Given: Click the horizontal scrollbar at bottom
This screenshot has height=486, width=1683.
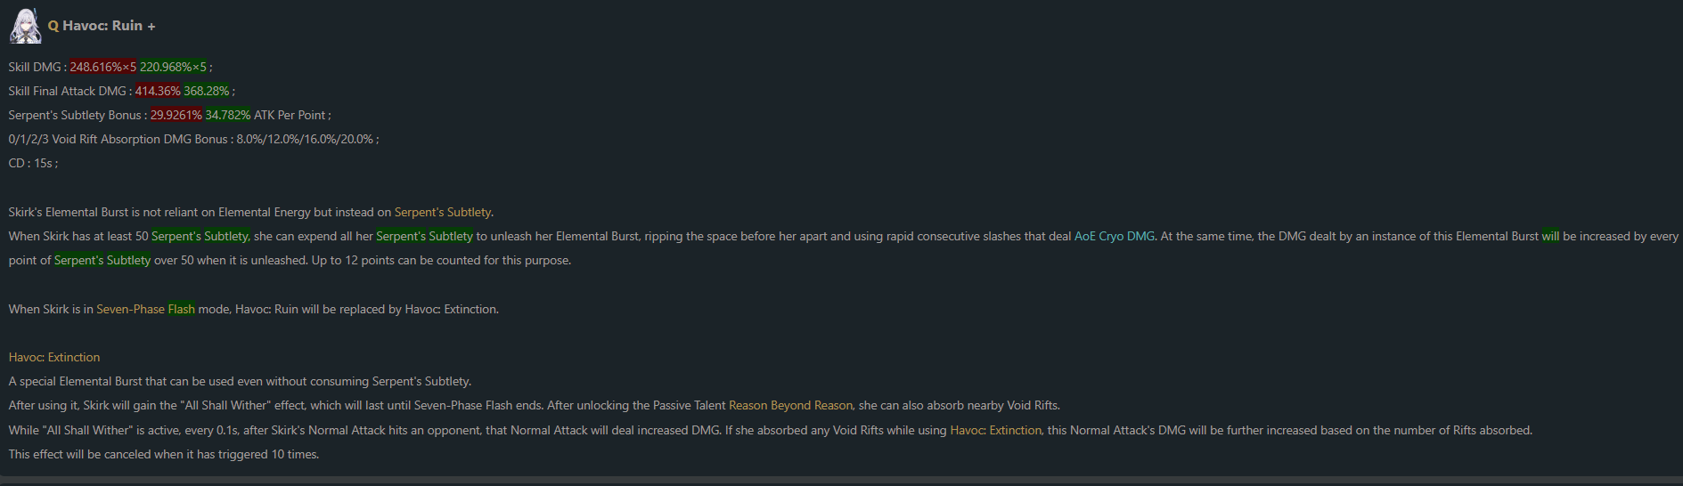Looking at the screenshot, I should [841, 481].
